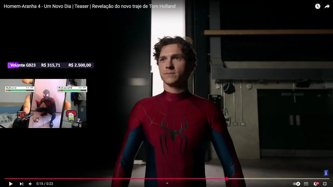Skip to the next video

[x=21, y=184]
